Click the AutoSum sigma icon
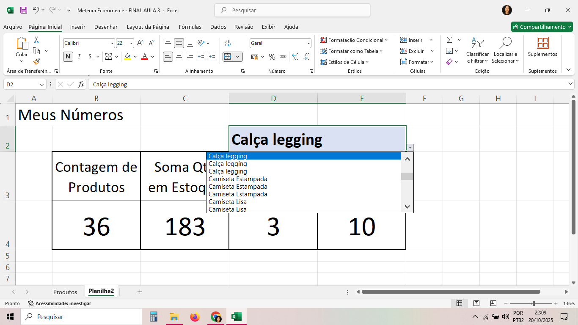578x325 pixels. click(x=449, y=40)
